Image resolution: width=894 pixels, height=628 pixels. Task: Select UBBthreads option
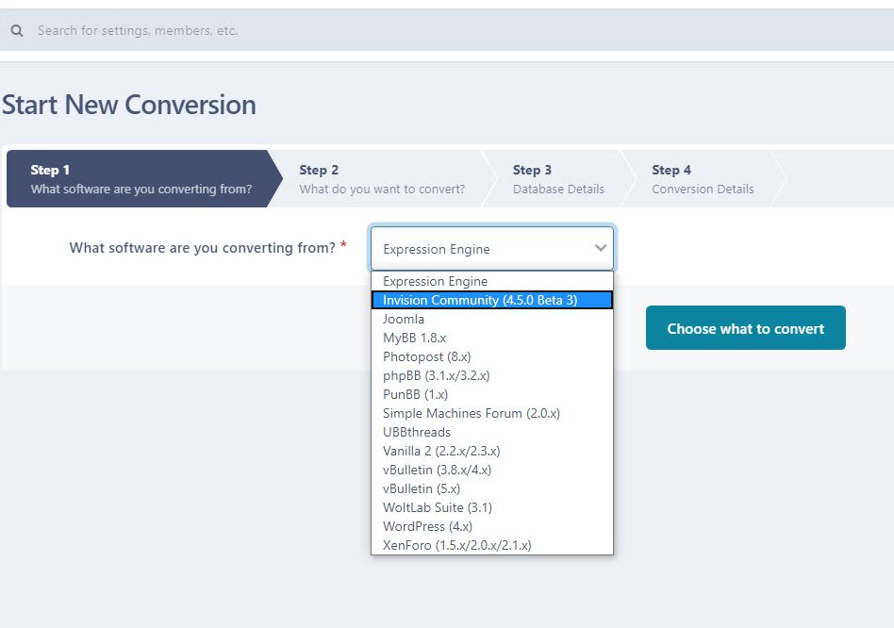click(492, 431)
